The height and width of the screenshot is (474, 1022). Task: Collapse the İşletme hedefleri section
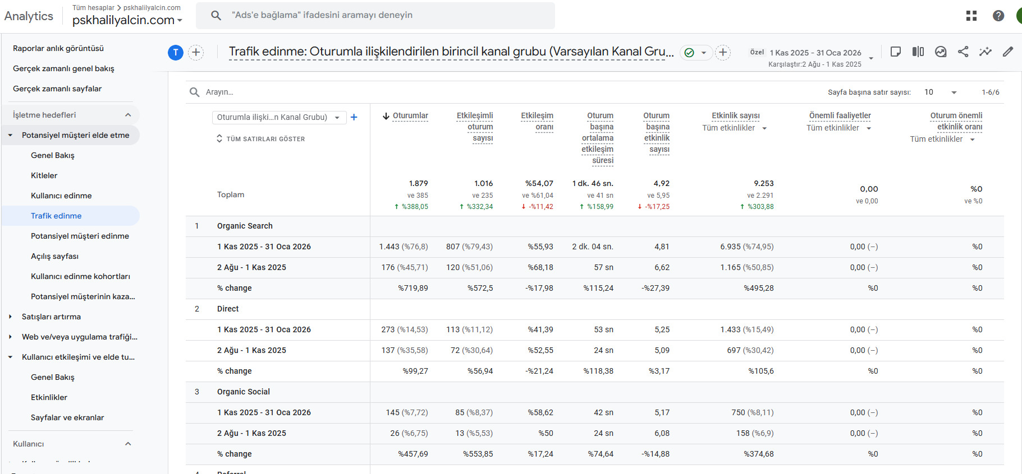point(128,115)
